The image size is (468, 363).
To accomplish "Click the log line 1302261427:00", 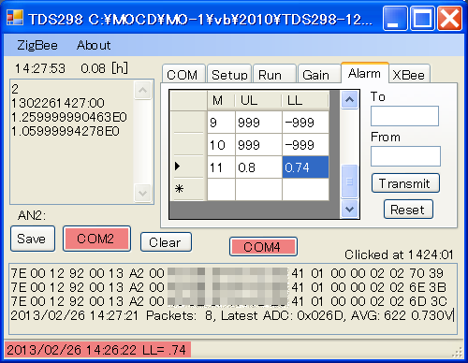I will (58, 103).
